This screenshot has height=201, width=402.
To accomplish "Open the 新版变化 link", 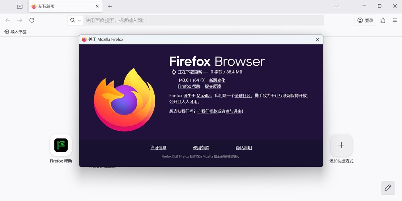I will (217, 80).
